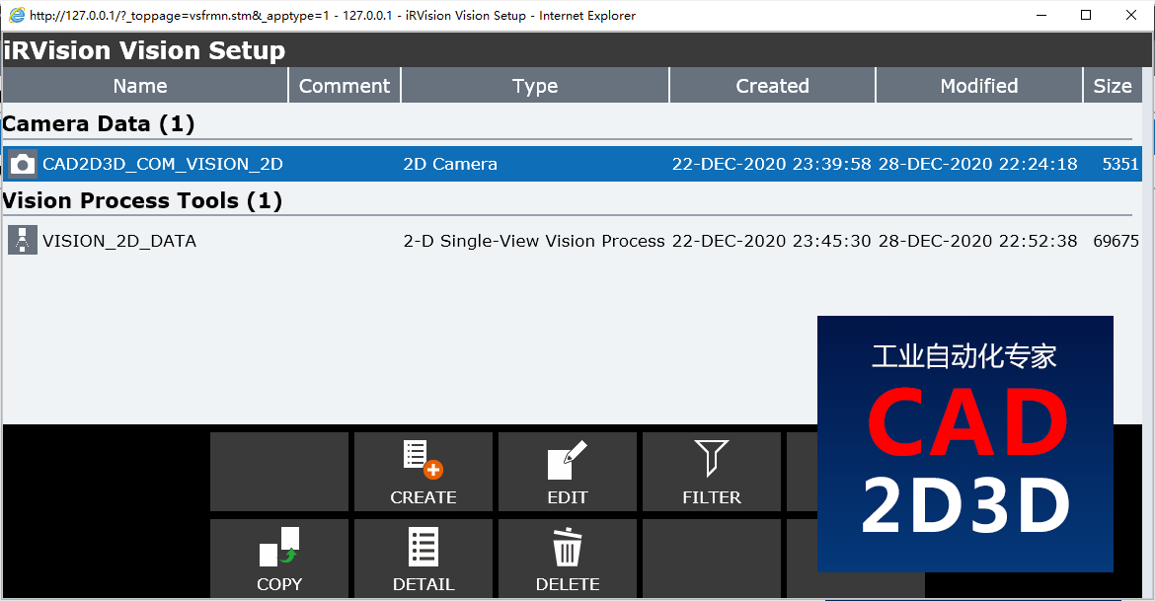Click modified date 28-DEC-2020 22:52:38

tap(977, 241)
